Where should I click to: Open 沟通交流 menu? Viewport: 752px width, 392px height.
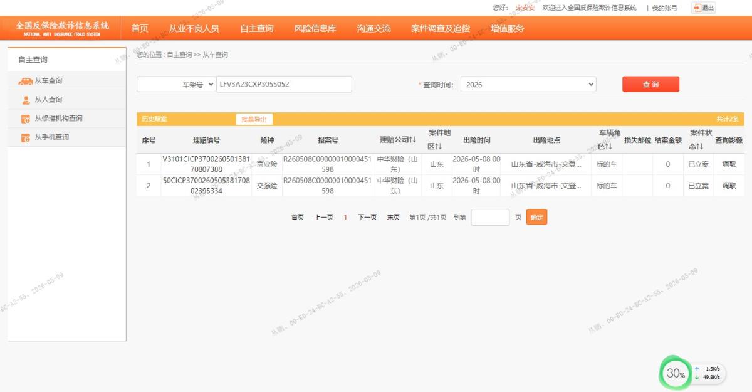[x=373, y=28]
